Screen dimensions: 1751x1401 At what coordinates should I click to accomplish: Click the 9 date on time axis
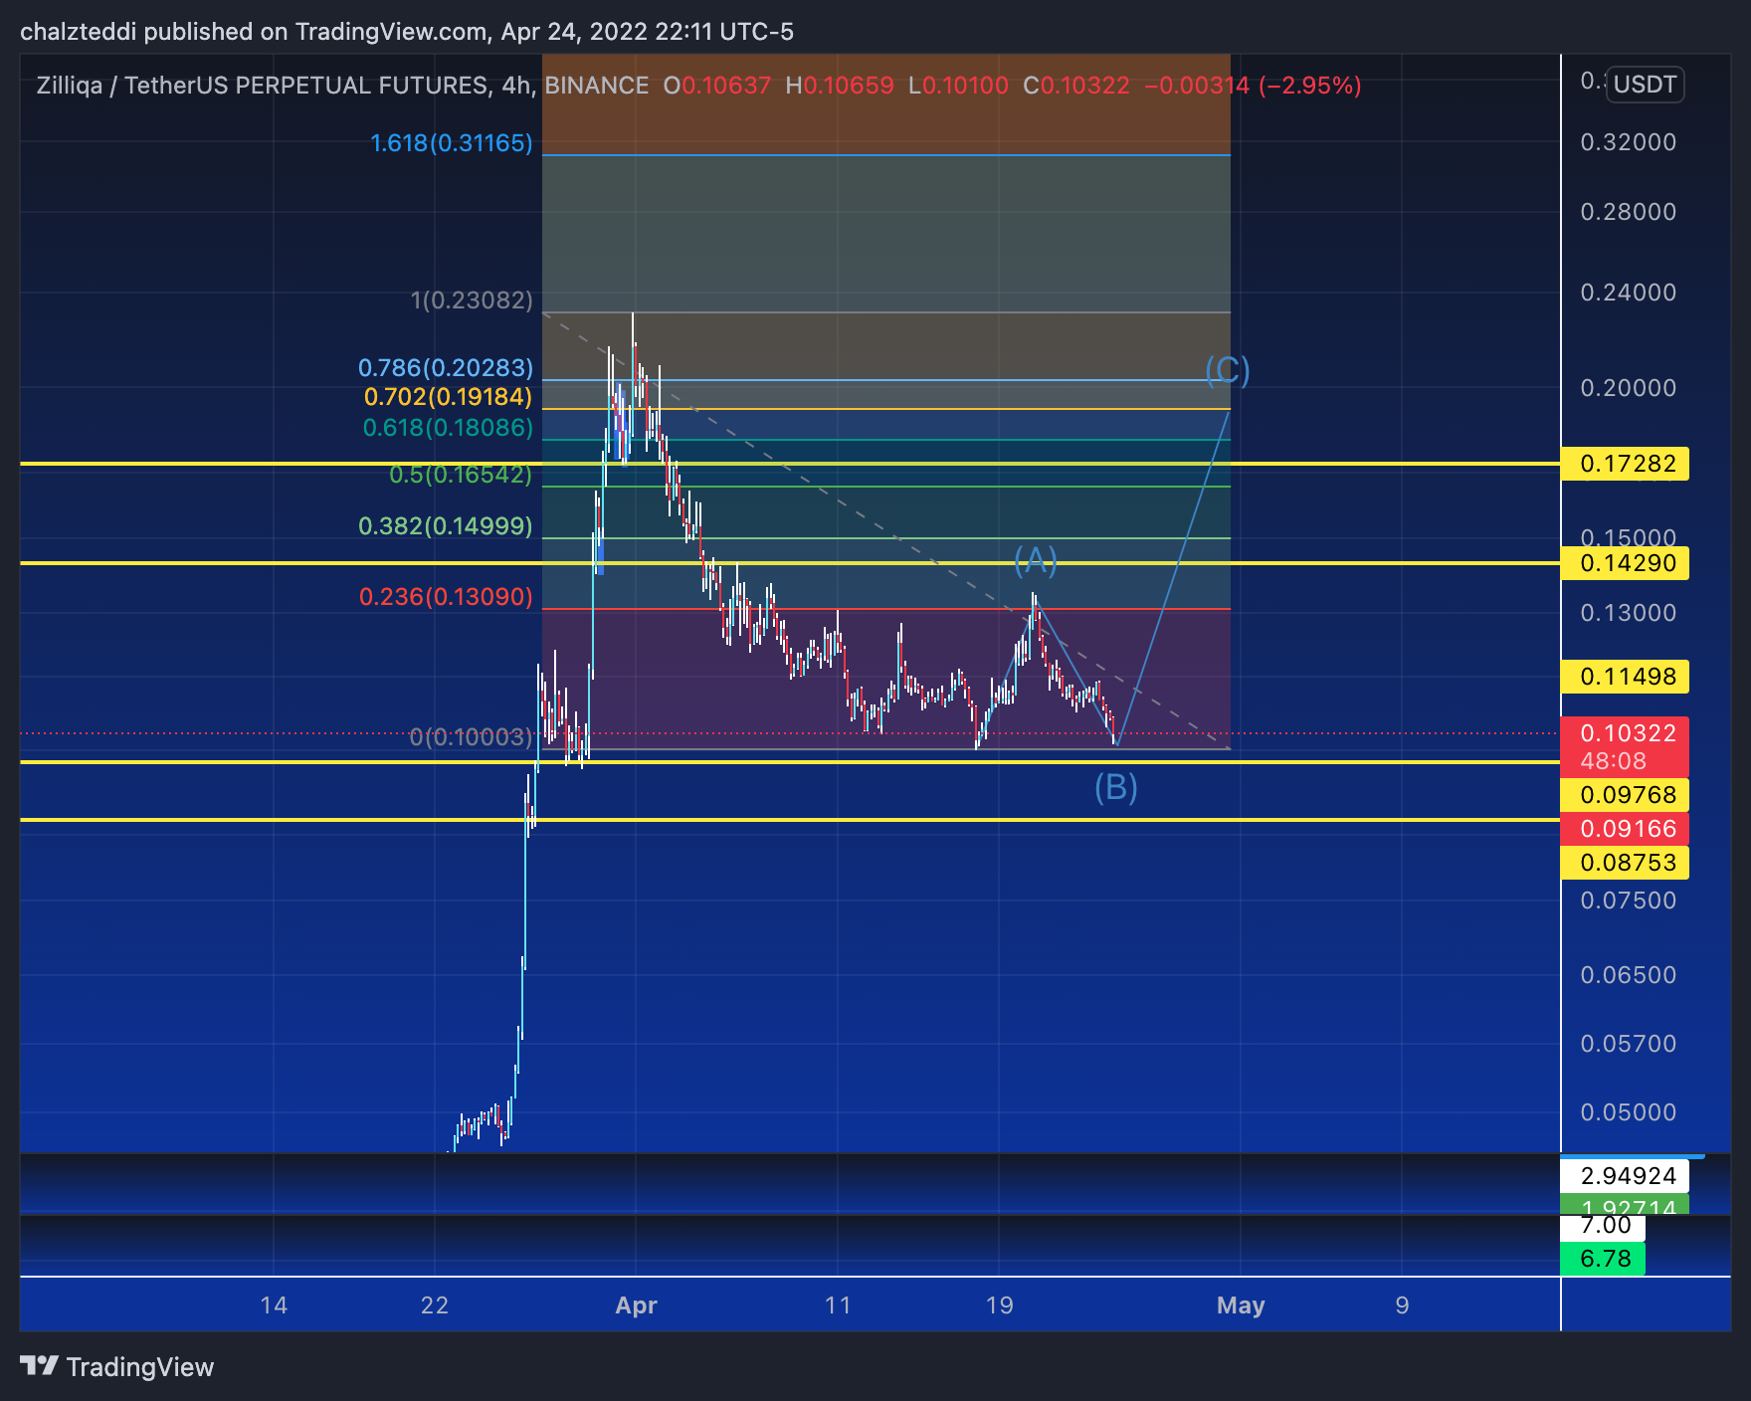pos(1402,1305)
